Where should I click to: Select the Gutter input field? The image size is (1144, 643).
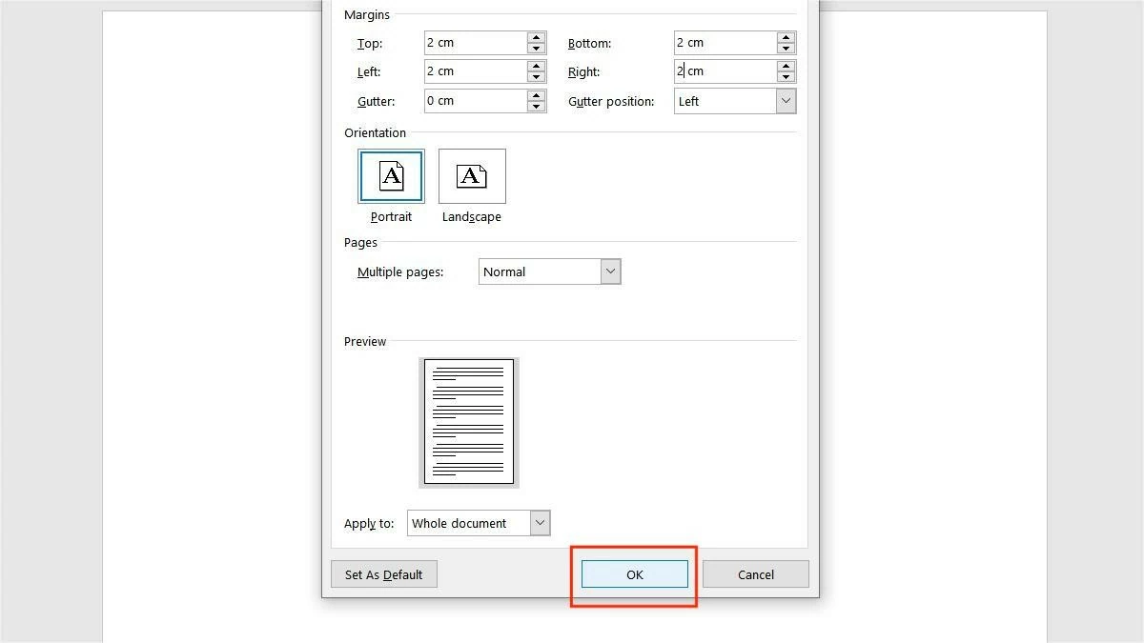click(472, 100)
